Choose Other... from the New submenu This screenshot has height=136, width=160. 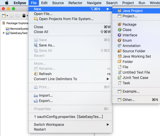128,100
